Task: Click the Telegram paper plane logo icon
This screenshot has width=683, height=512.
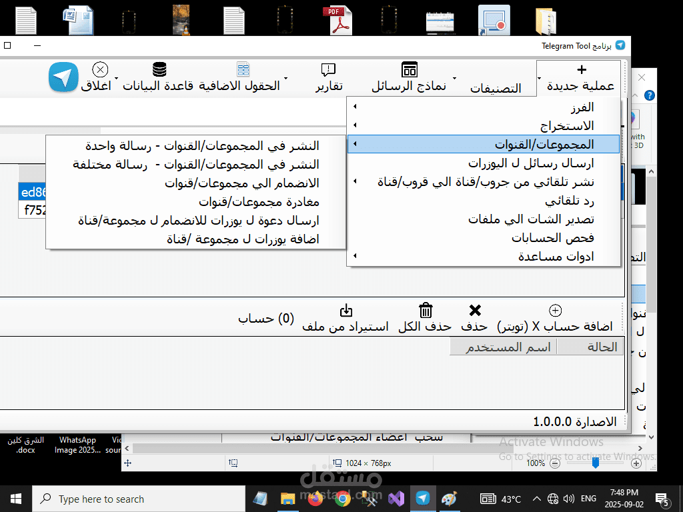Action: [63, 77]
